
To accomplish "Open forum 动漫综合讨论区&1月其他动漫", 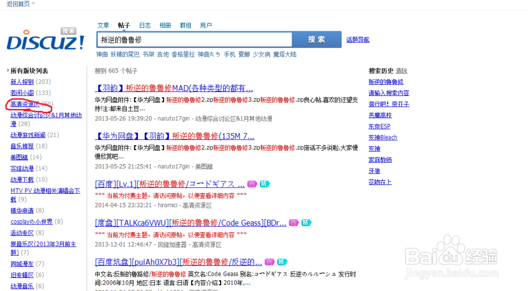I will tap(46, 119).
